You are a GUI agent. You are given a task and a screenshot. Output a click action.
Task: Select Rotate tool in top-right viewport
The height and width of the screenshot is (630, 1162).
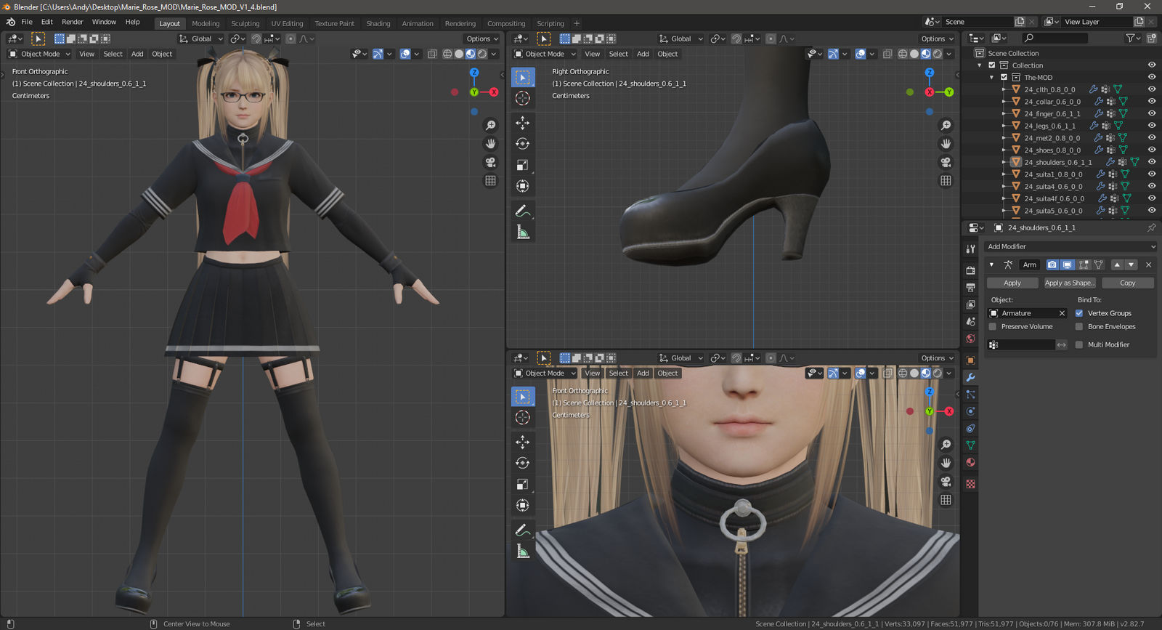(522, 144)
